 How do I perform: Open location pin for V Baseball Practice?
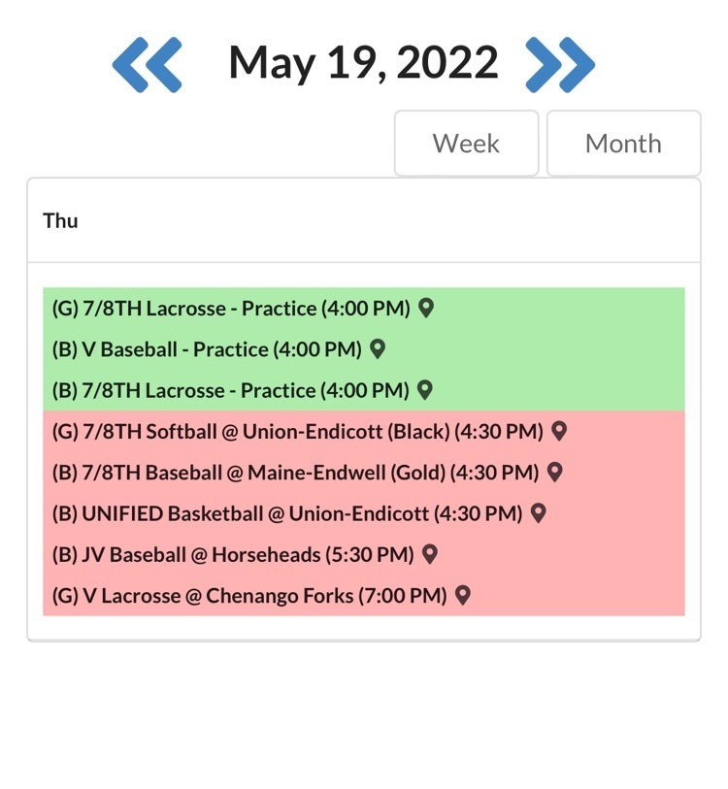coord(378,349)
